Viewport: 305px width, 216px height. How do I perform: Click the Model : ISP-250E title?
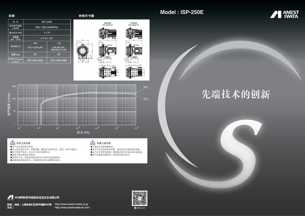pyautogui.click(x=182, y=12)
